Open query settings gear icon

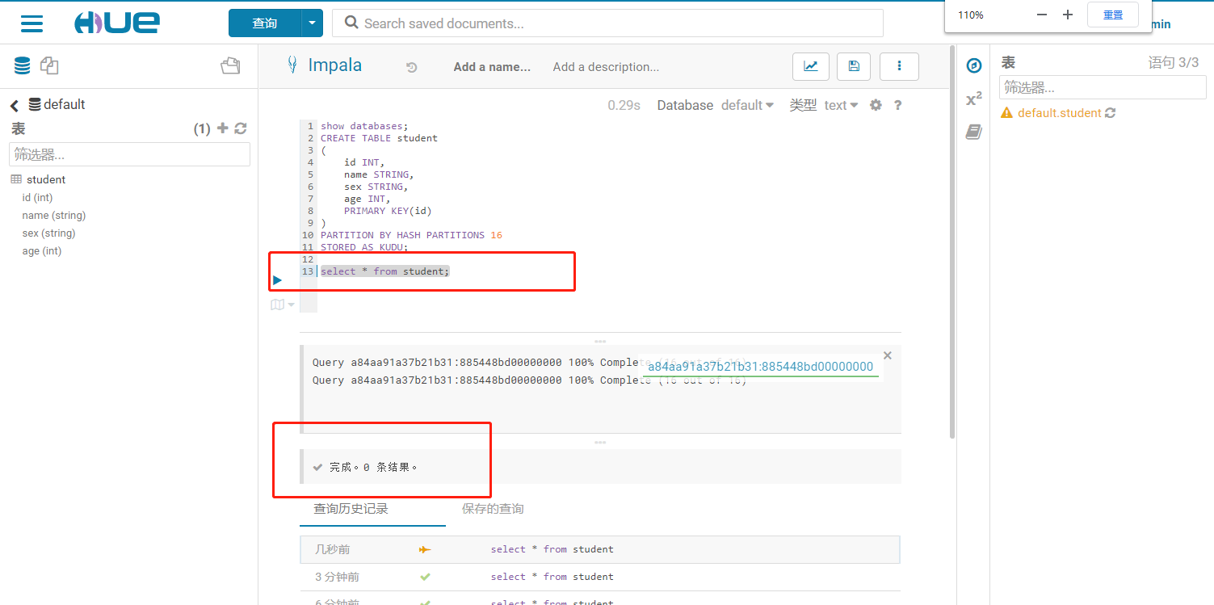pos(876,105)
